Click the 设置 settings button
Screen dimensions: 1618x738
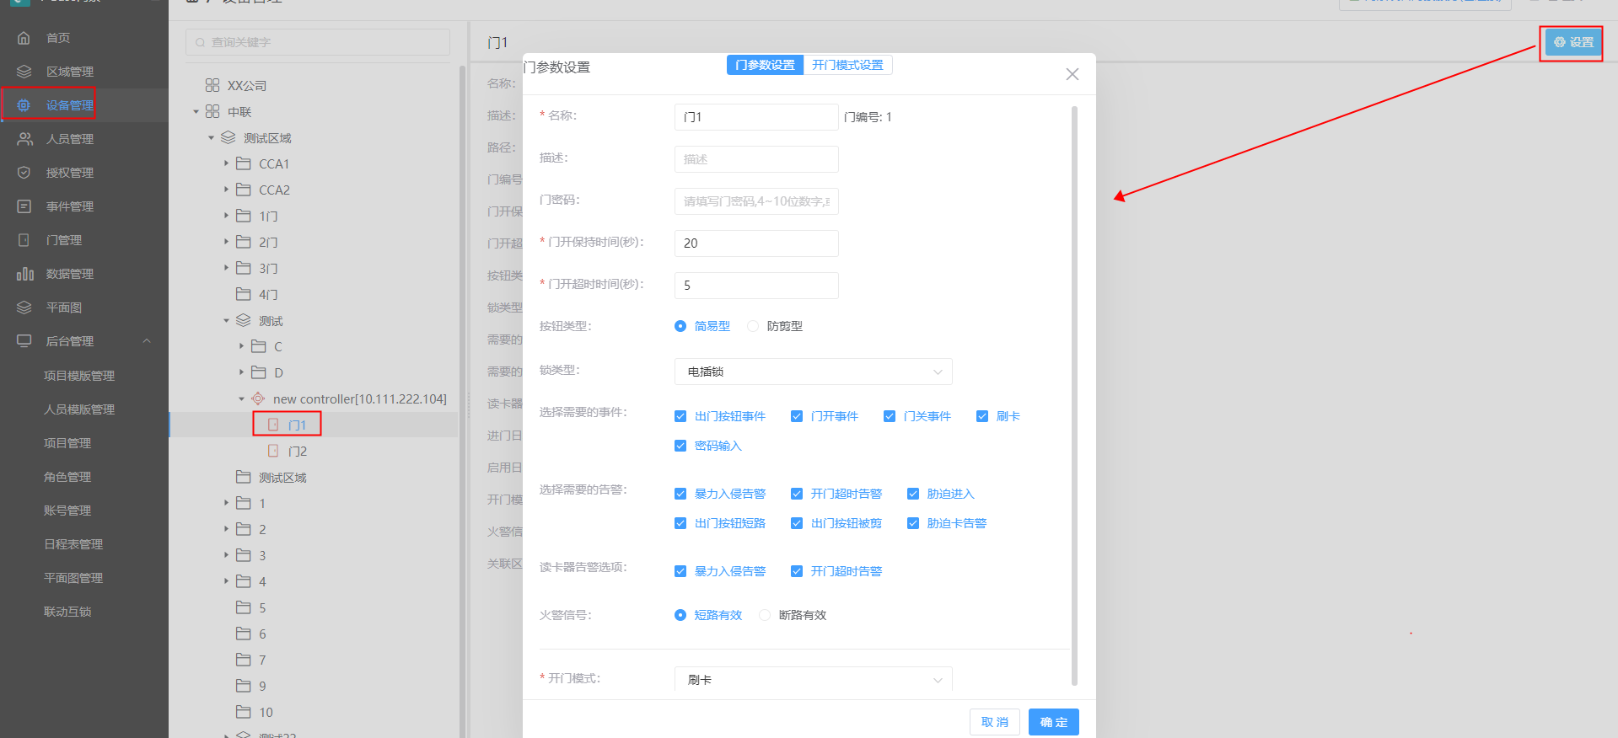click(1573, 42)
